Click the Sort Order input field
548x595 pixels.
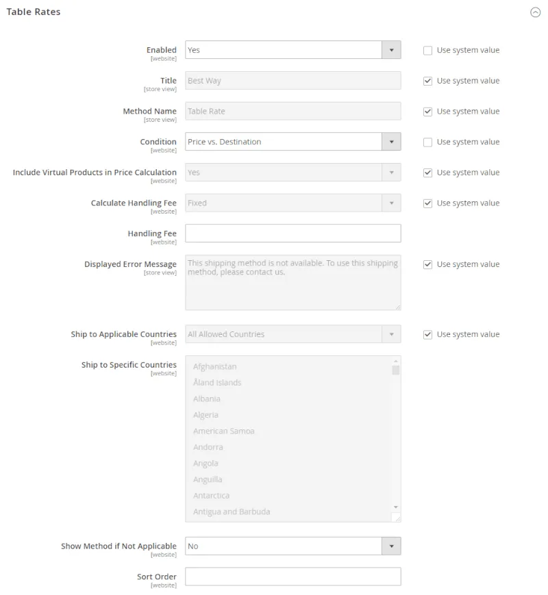click(292, 577)
